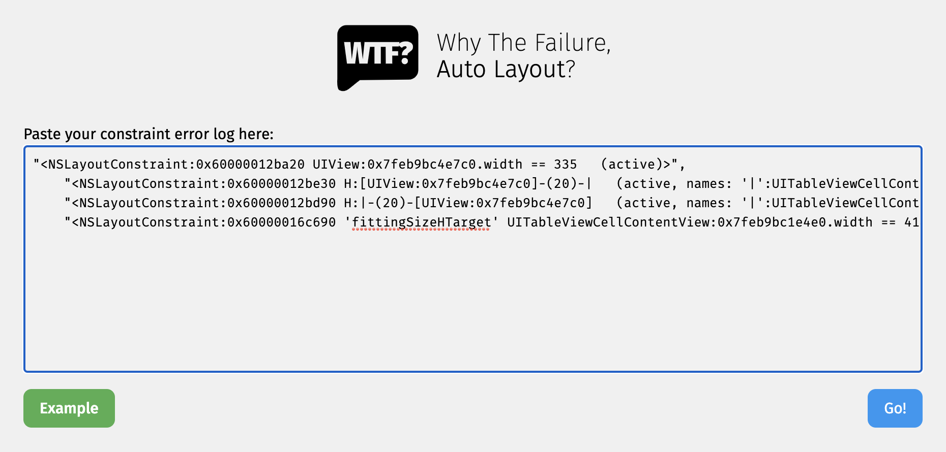946x452 pixels.
Task: Click the green Example button
Action: click(69, 408)
